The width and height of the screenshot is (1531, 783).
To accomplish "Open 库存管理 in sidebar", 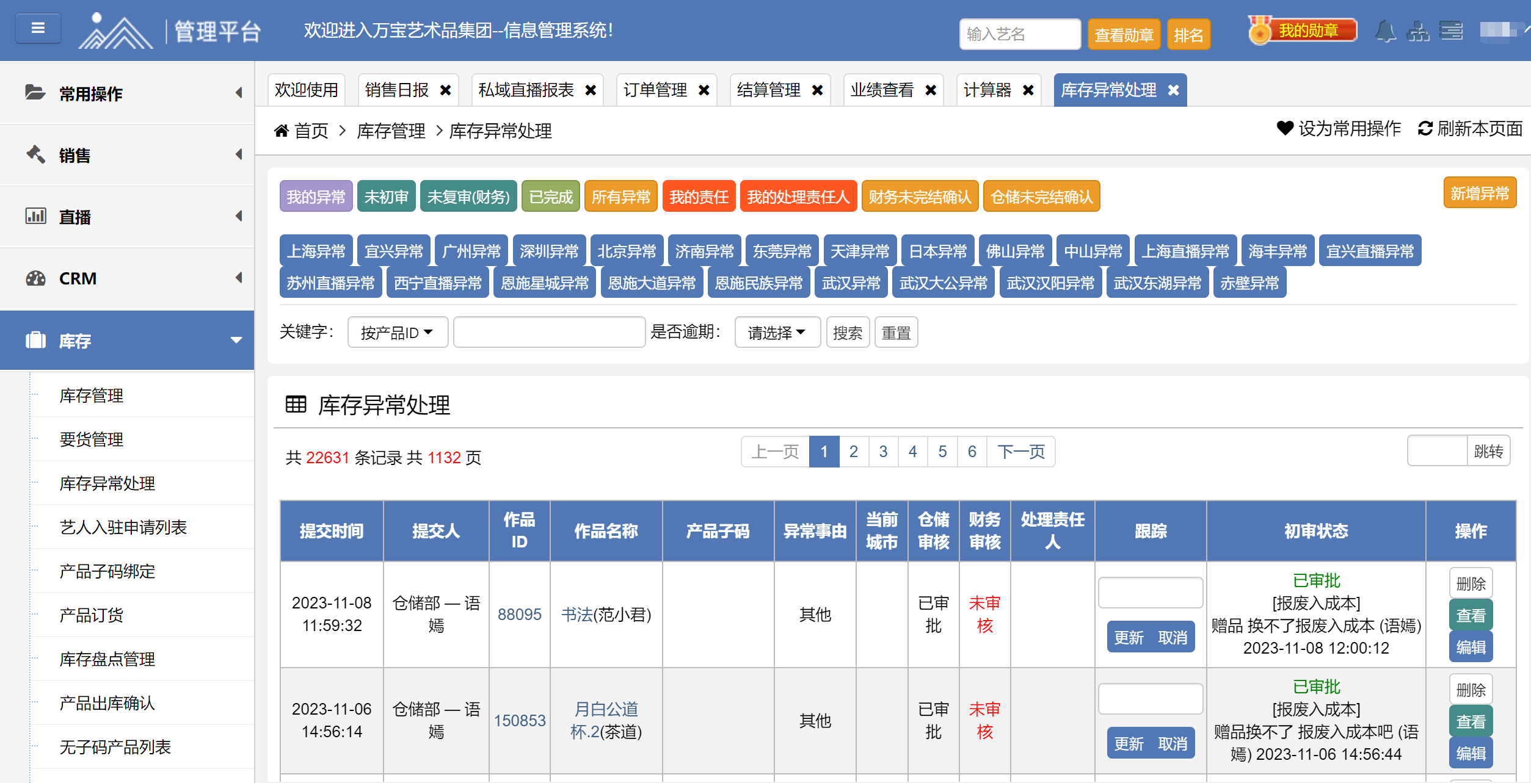I will (x=92, y=395).
